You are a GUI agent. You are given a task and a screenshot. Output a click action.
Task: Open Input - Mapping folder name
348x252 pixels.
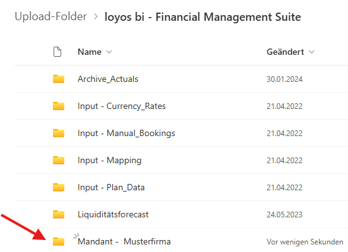pyautogui.click(x=110, y=161)
